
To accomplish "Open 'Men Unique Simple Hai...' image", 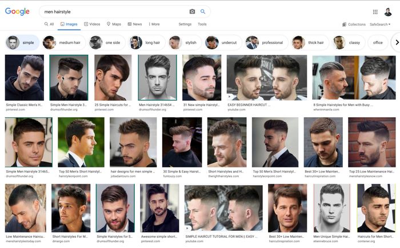I will (332, 208).
